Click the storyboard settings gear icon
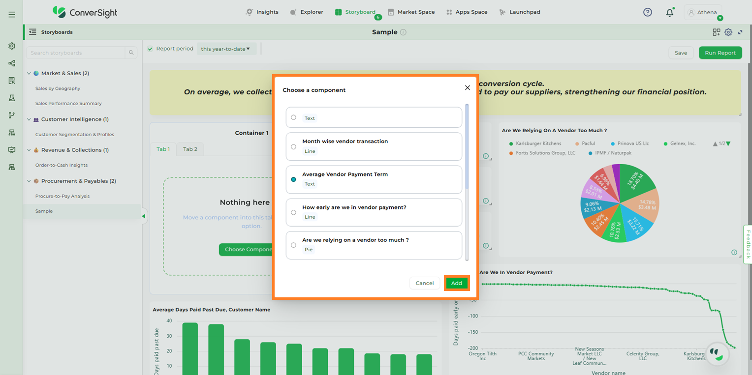Viewport: 752px width, 375px height. (728, 32)
